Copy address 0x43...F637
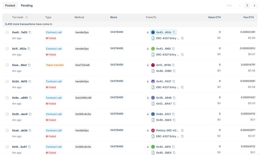This screenshot has height=155, width=260. 174,82
